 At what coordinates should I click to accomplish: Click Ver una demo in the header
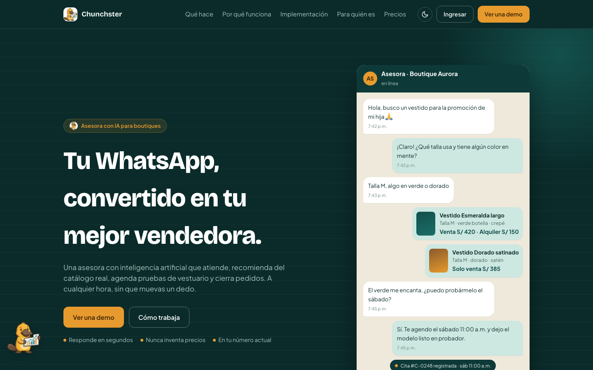pyautogui.click(x=504, y=14)
